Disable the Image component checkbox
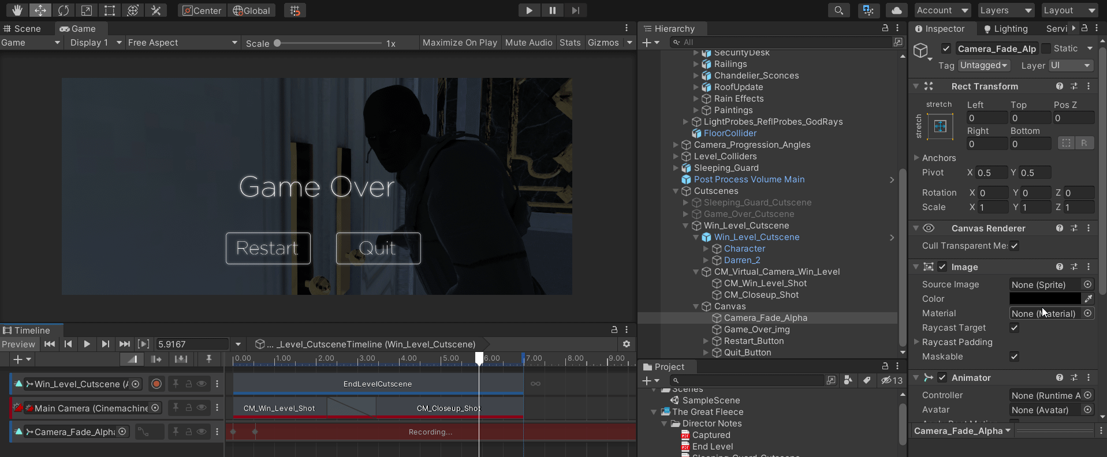The image size is (1107, 457). coord(942,267)
